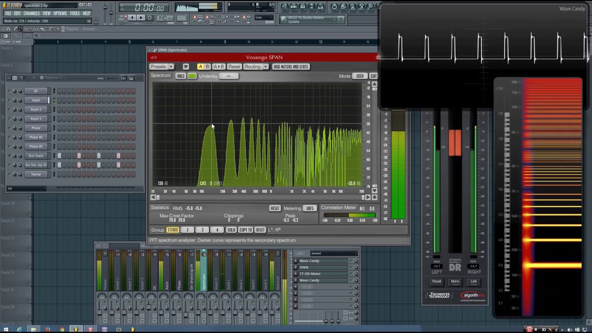Toggle first step of the Dist Snare row

(59, 156)
